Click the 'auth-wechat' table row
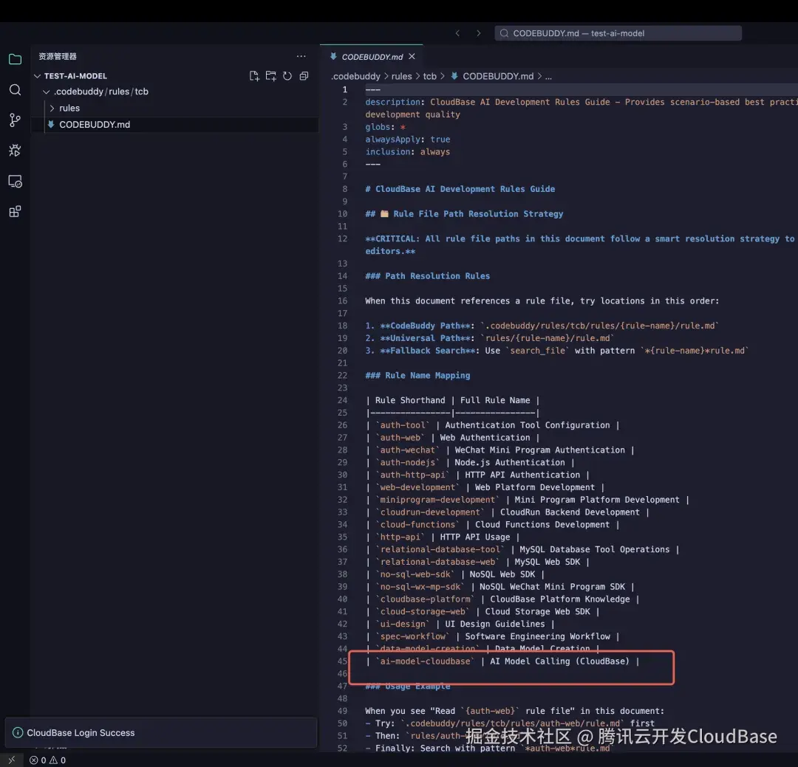 pyautogui.click(x=499, y=450)
